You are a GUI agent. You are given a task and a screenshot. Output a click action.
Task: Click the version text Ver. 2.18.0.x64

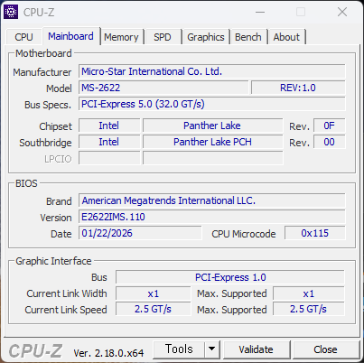point(108,353)
